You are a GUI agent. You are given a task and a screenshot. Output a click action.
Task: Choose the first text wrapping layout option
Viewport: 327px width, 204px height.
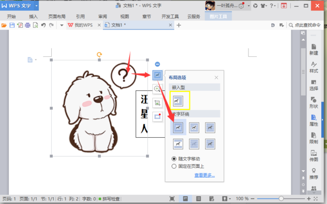tap(178, 127)
